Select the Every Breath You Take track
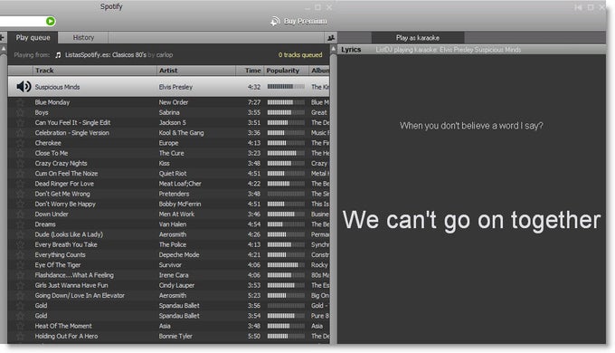Screen dimensions: 615x353 (168, 244)
